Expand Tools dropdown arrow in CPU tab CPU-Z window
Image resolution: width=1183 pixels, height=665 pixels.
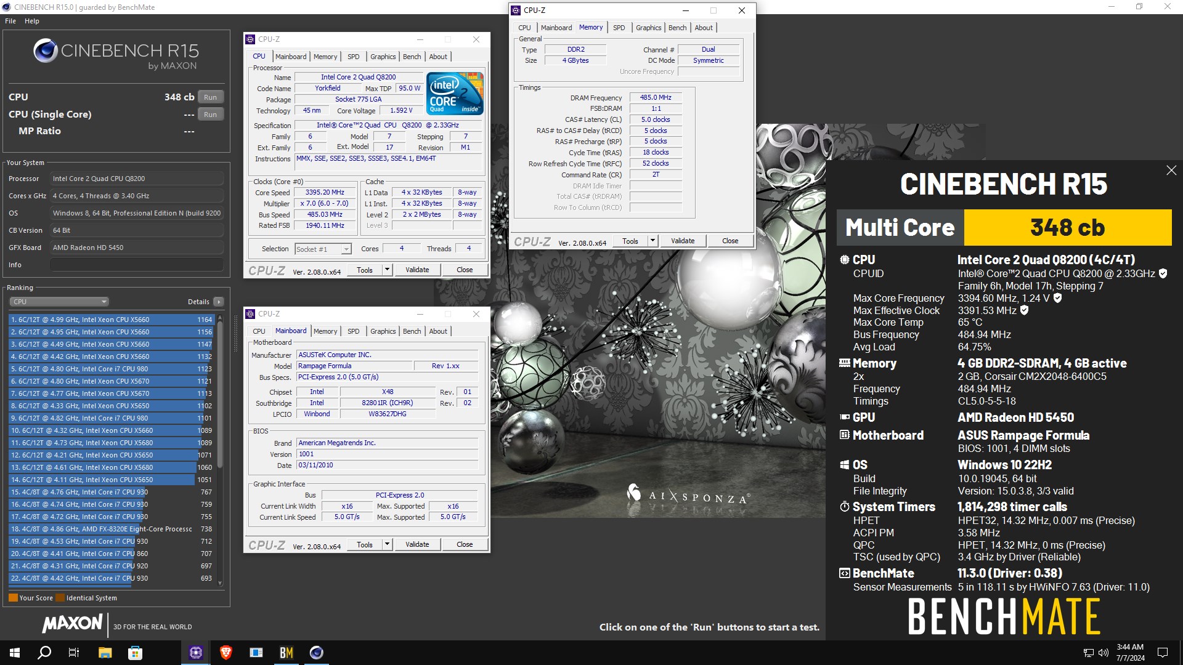tap(387, 270)
